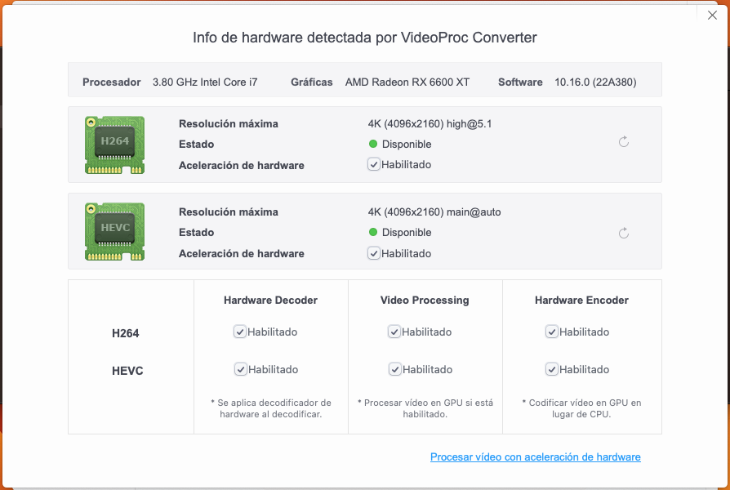Click the H264 chip icon

coord(114,145)
